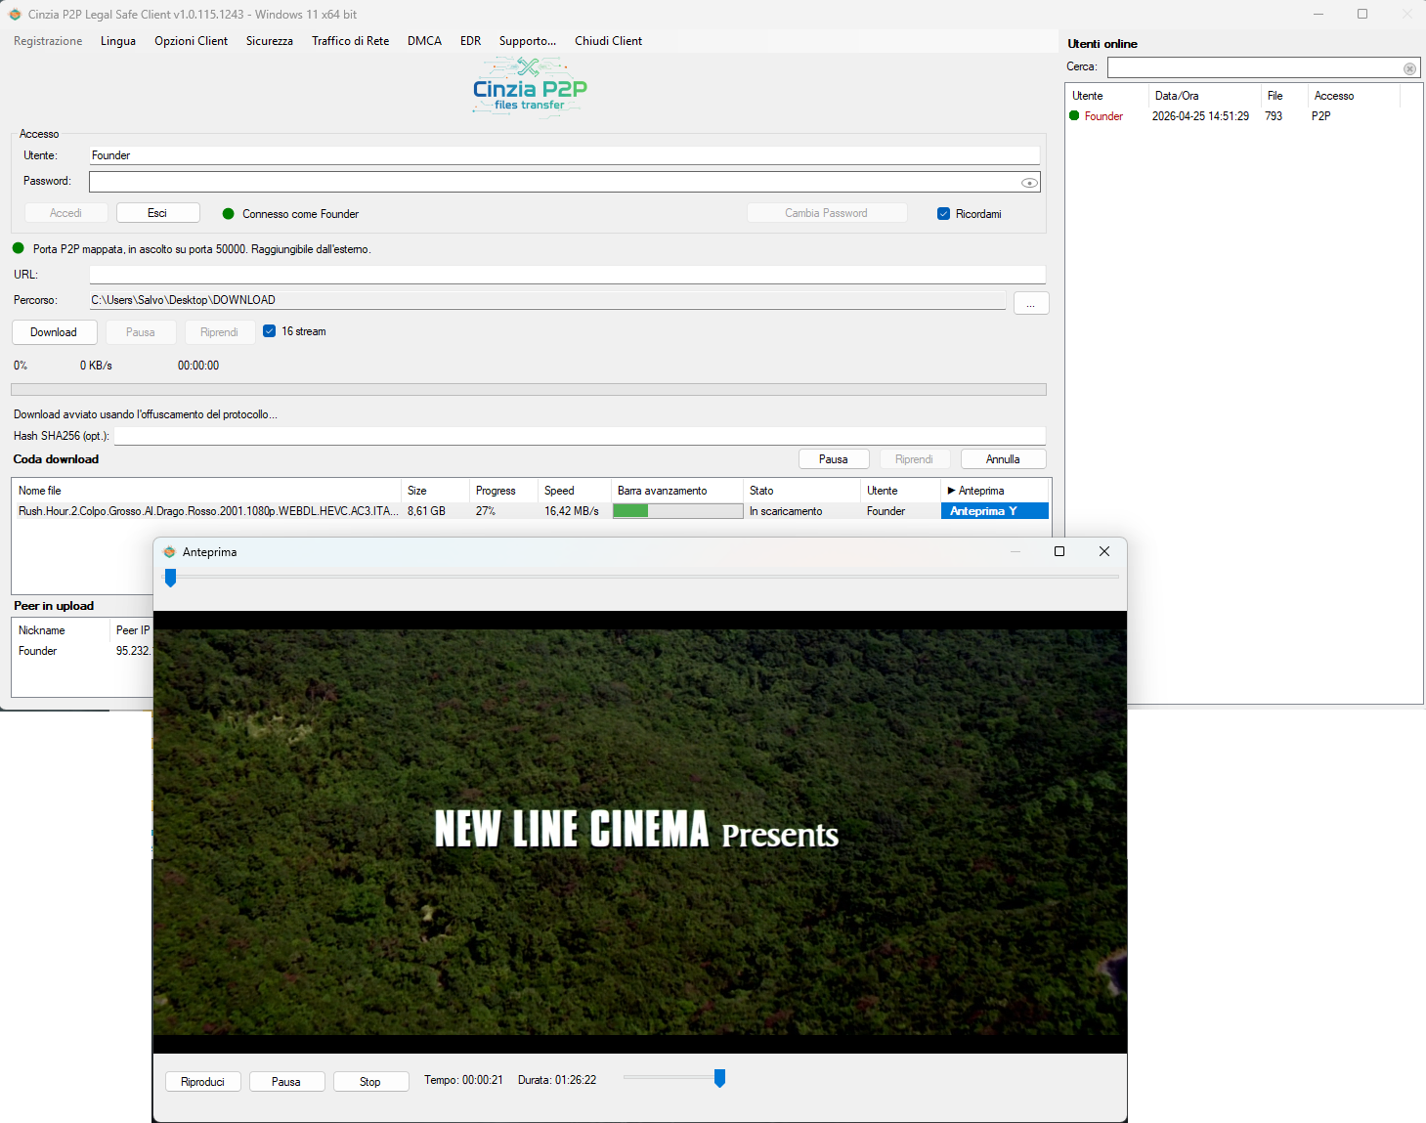The width and height of the screenshot is (1426, 1123).
Task: Open the DMCA menu
Action: (x=424, y=41)
